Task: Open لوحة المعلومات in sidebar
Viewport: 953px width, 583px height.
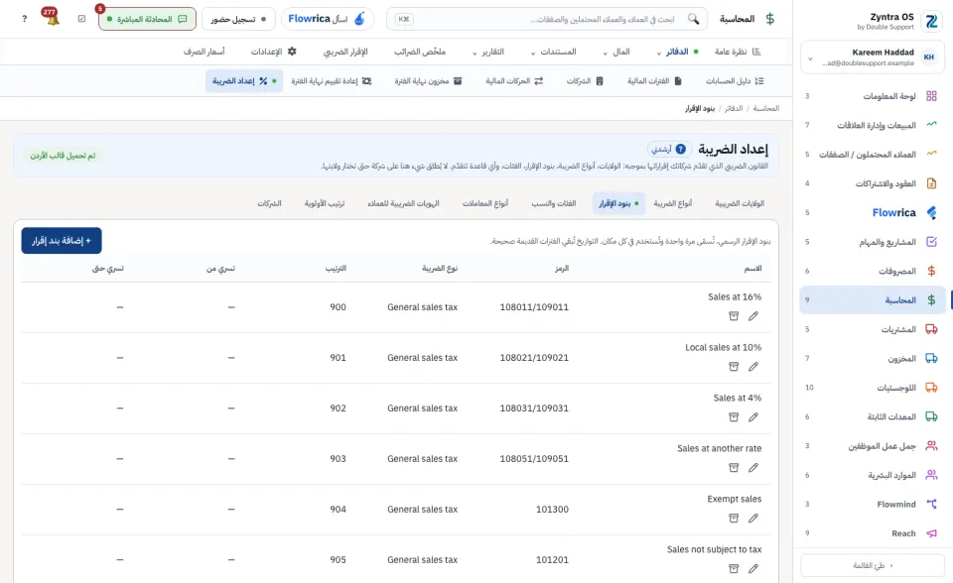Action: (x=873, y=96)
